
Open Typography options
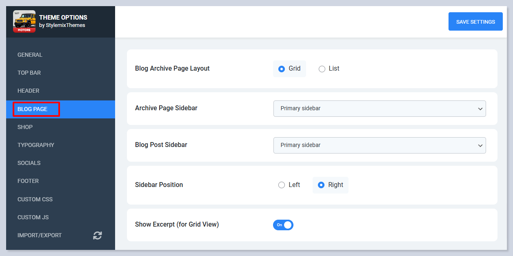pyautogui.click(x=36, y=145)
